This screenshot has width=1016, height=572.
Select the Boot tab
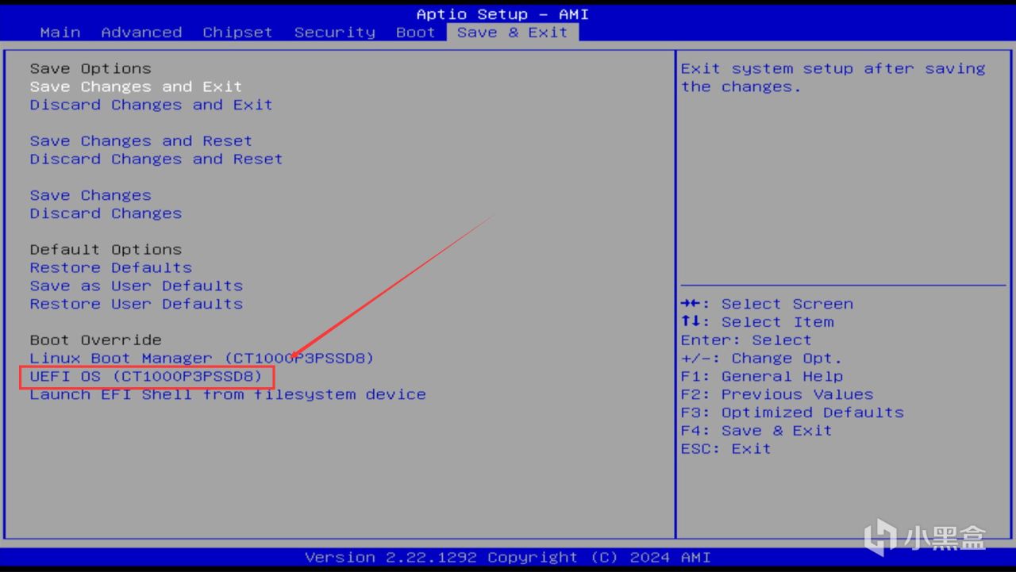click(x=416, y=33)
